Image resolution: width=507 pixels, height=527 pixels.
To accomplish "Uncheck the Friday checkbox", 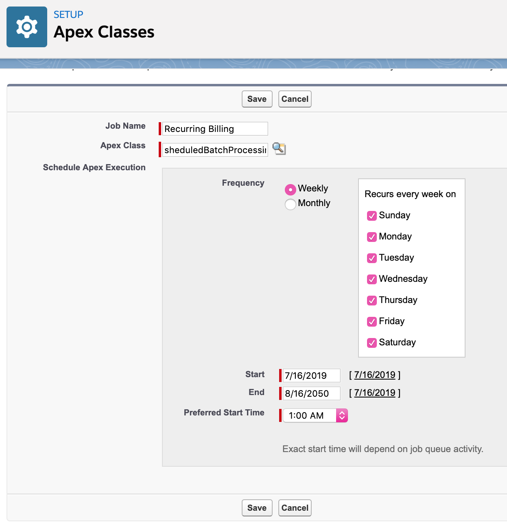I will pos(372,322).
